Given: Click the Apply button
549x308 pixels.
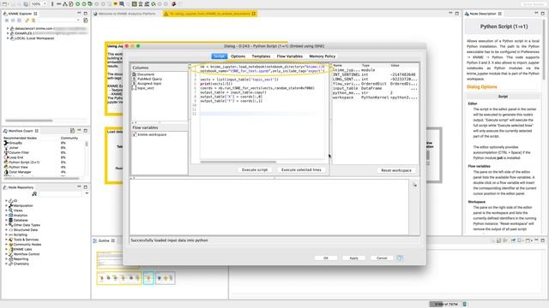Looking at the screenshot, I should [x=353, y=258].
